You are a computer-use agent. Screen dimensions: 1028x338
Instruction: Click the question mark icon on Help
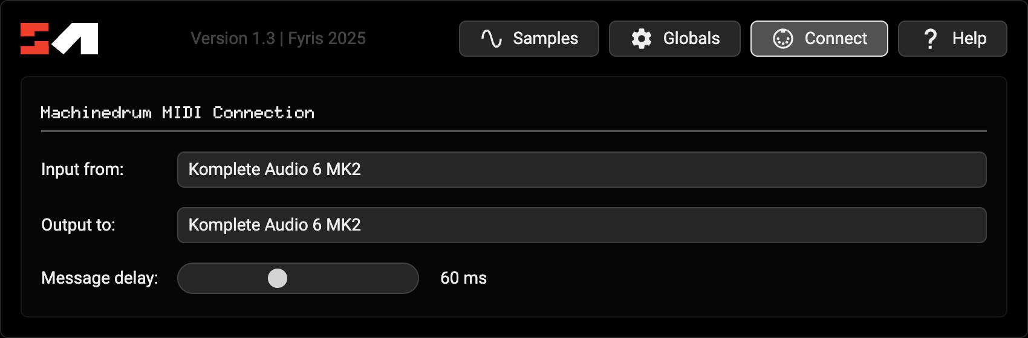(931, 39)
